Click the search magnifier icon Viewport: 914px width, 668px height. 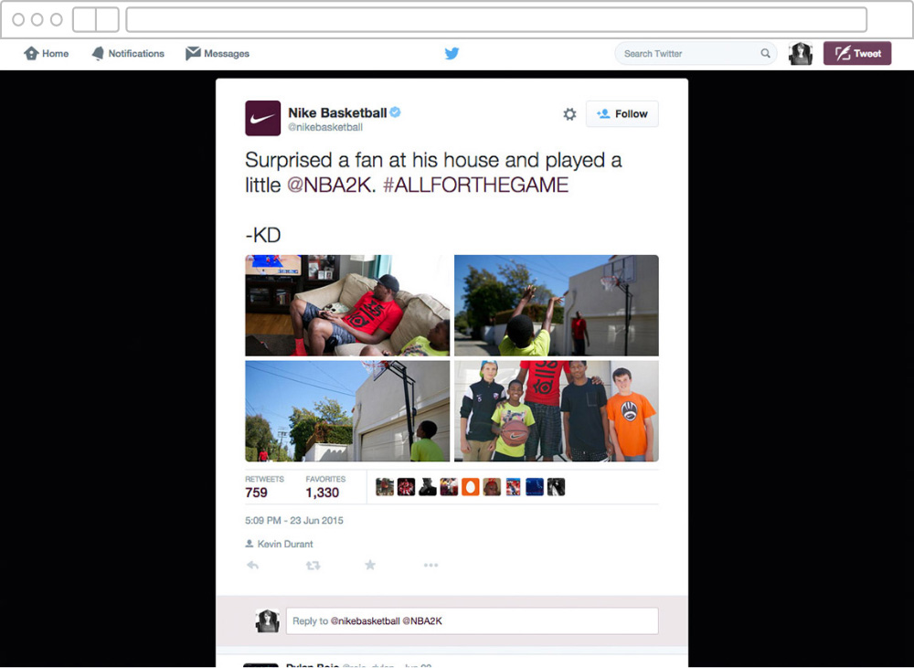(765, 53)
